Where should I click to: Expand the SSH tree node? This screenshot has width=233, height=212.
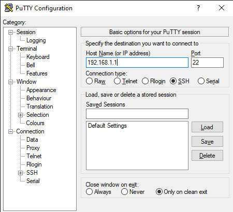(20, 173)
